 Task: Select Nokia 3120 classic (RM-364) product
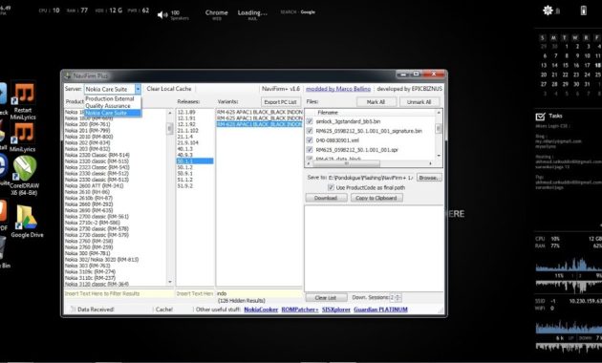pos(97,284)
